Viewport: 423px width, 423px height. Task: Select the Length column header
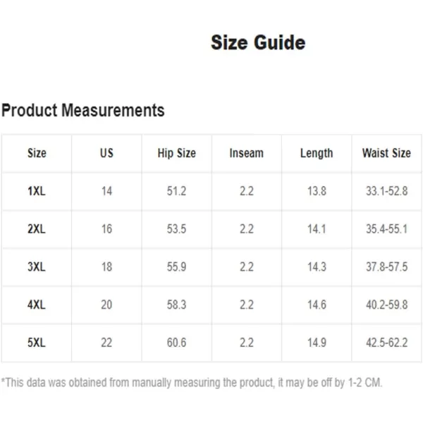317,153
